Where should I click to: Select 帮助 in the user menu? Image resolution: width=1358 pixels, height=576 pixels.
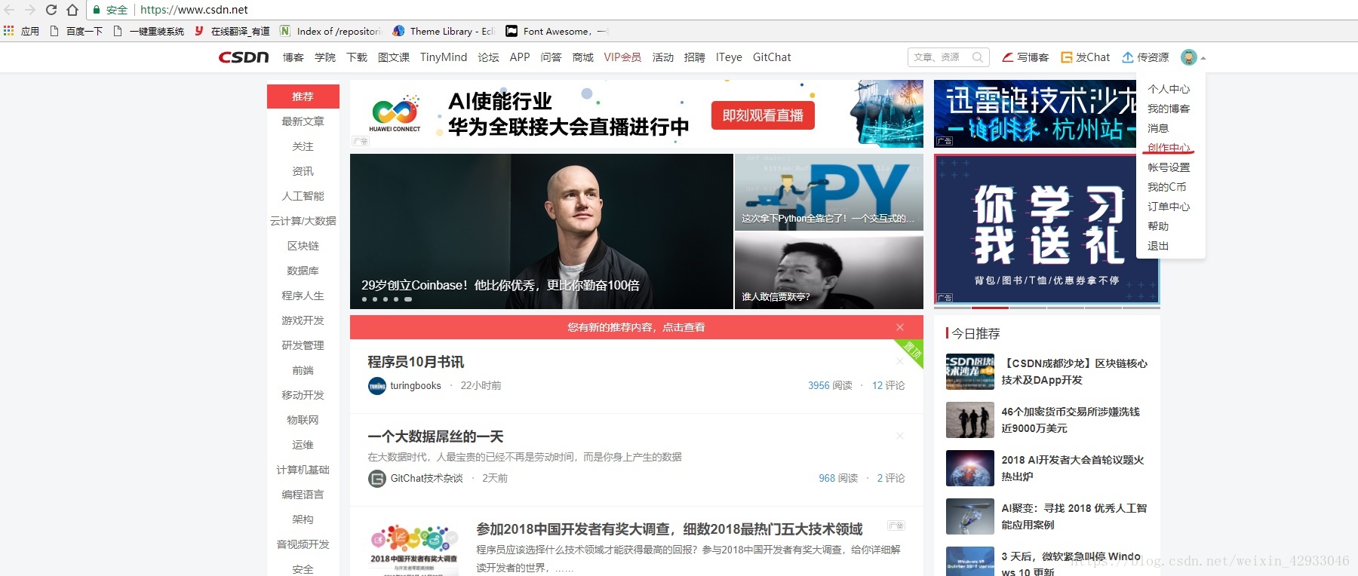[x=1158, y=226]
